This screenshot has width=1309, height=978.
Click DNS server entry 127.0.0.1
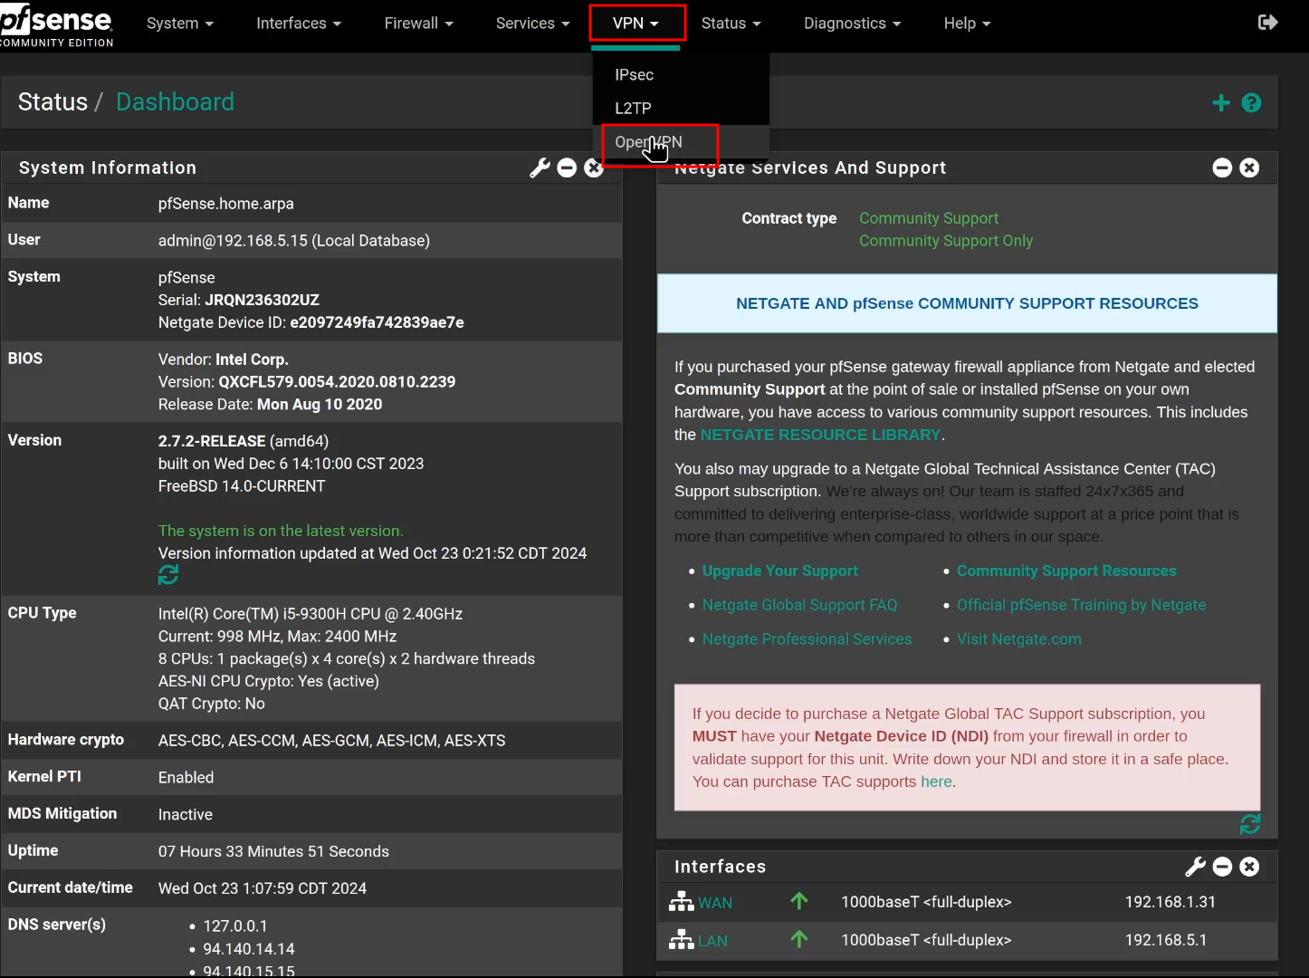pyautogui.click(x=235, y=926)
